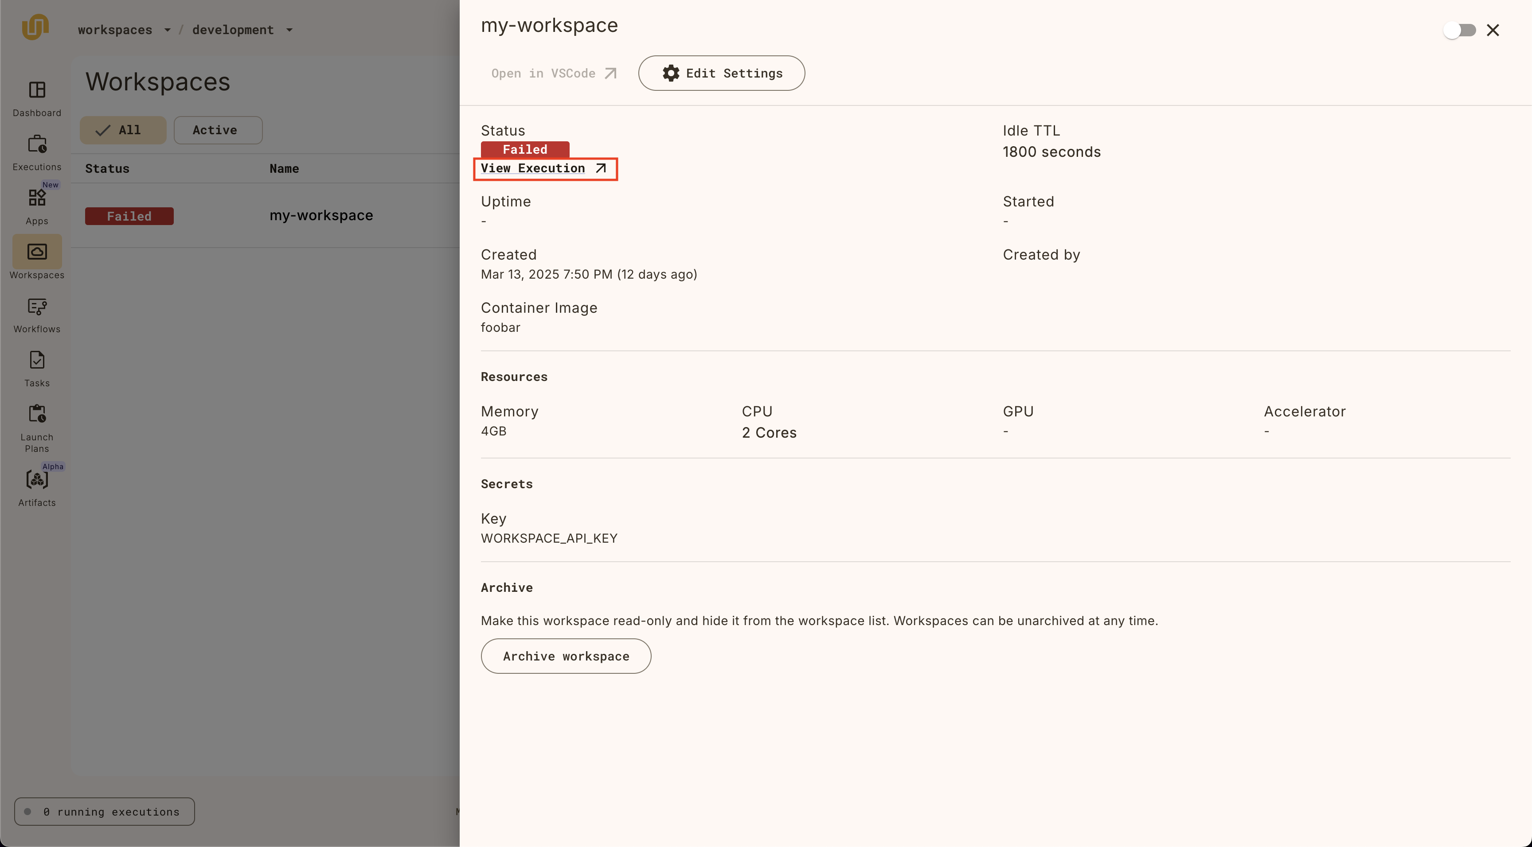The height and width of the screenshot is (847, 1532).
Task: Select the Workspaces sidebar icon
Action: click(37, 253)
